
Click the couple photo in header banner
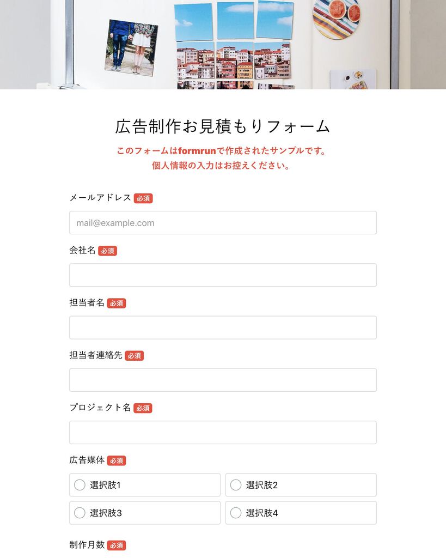[x=131, y=47]
